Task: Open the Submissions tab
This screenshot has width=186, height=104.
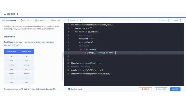Action: [x=40, y=21]
